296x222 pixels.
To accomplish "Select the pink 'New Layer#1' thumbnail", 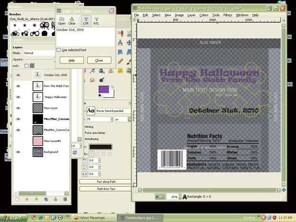I will pos(38,141).
